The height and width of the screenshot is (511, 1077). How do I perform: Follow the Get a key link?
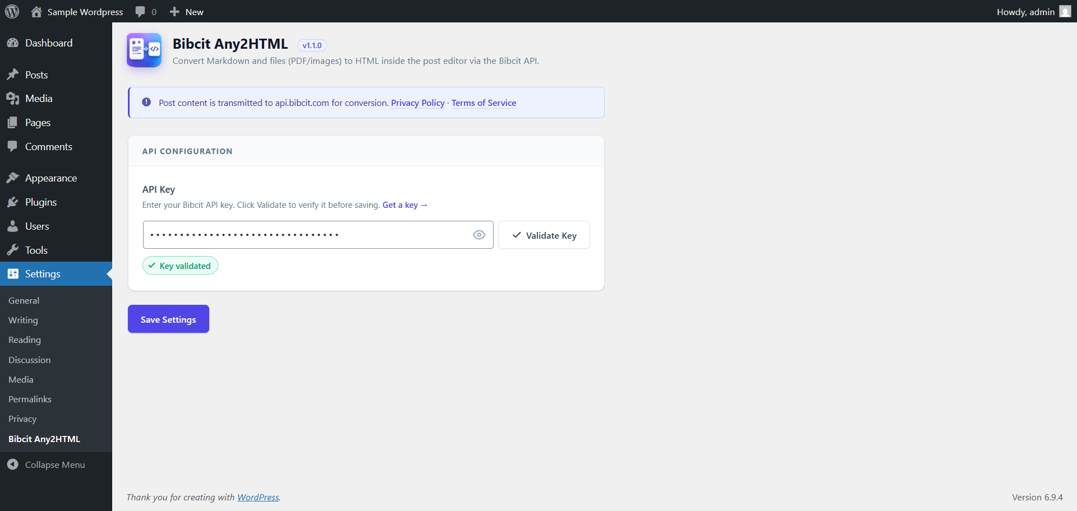[x=405, y=205]
